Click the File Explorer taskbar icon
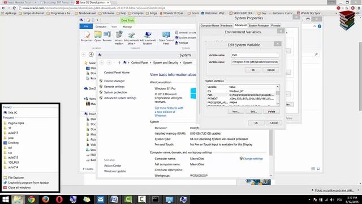This screenshot has width=362, height=204. tap(18, 199)
